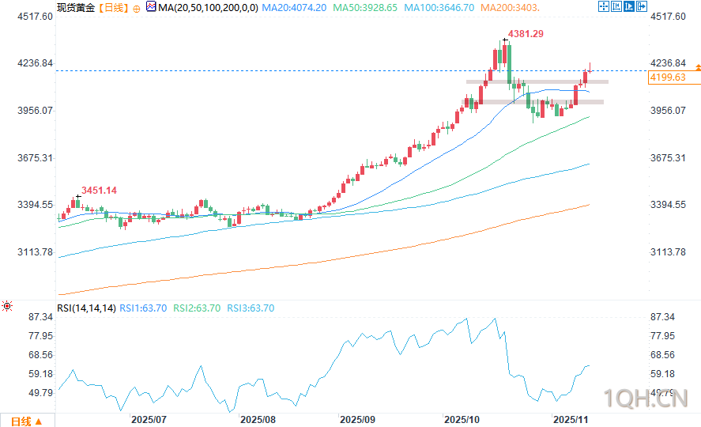The image size is (701, 427).
Task: Click the 3956.07 label on right price axis
Action: click(x=668, y=111)
